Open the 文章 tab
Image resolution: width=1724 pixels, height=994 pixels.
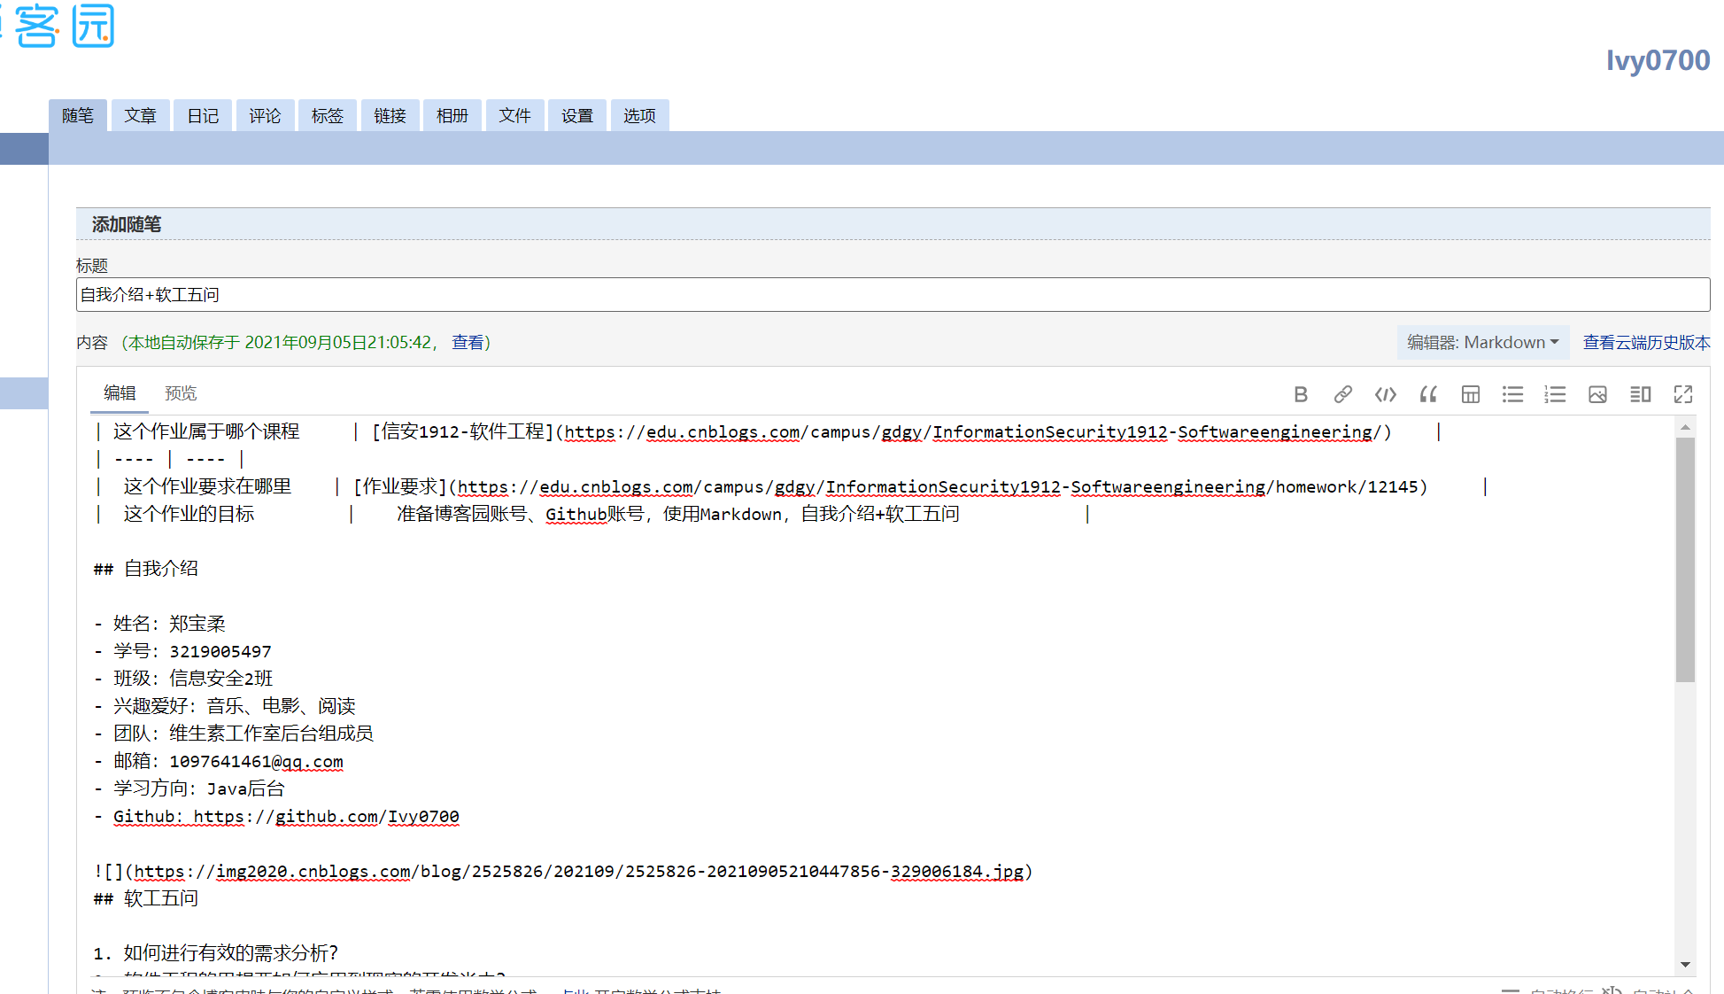pos(140,116)
